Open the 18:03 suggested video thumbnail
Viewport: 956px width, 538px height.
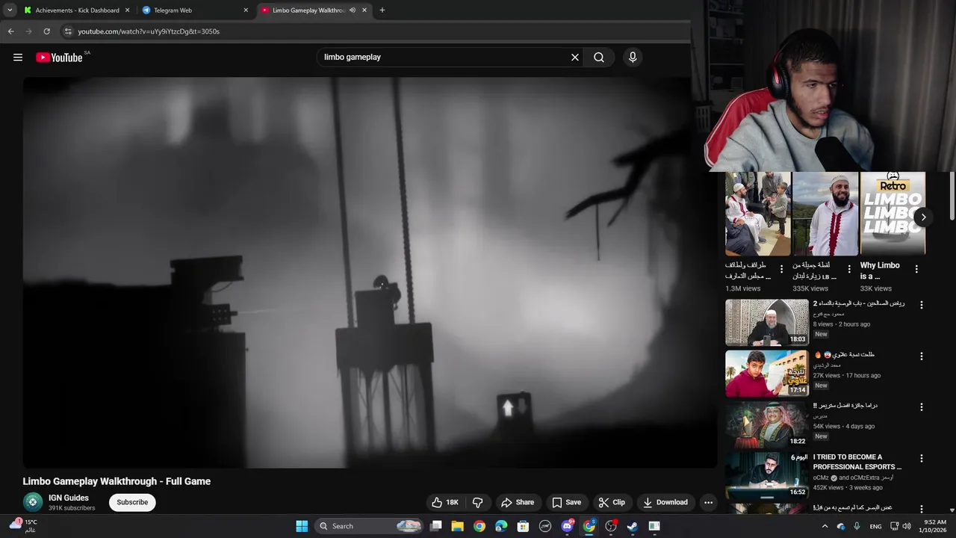[767, 322]
